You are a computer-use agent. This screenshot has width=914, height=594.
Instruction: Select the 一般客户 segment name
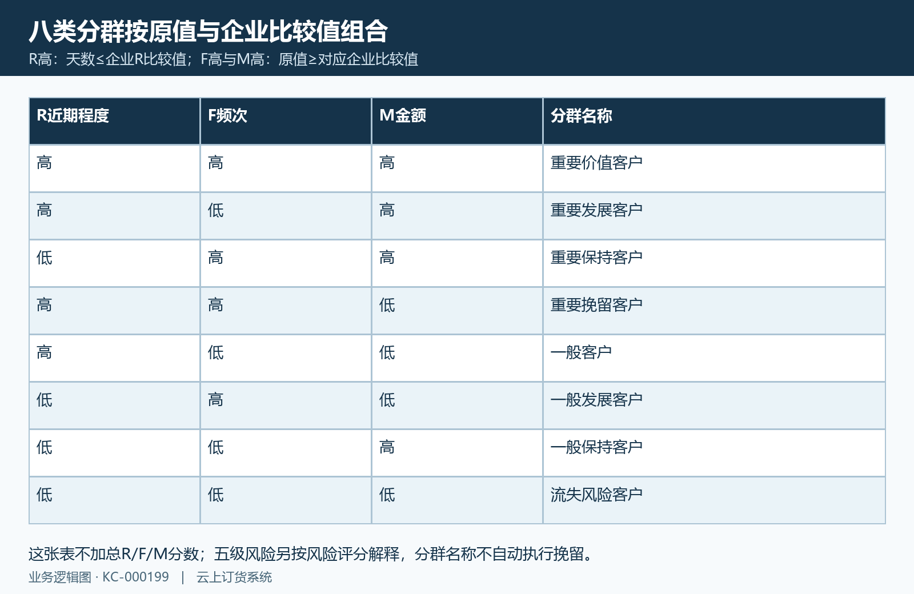581,352
